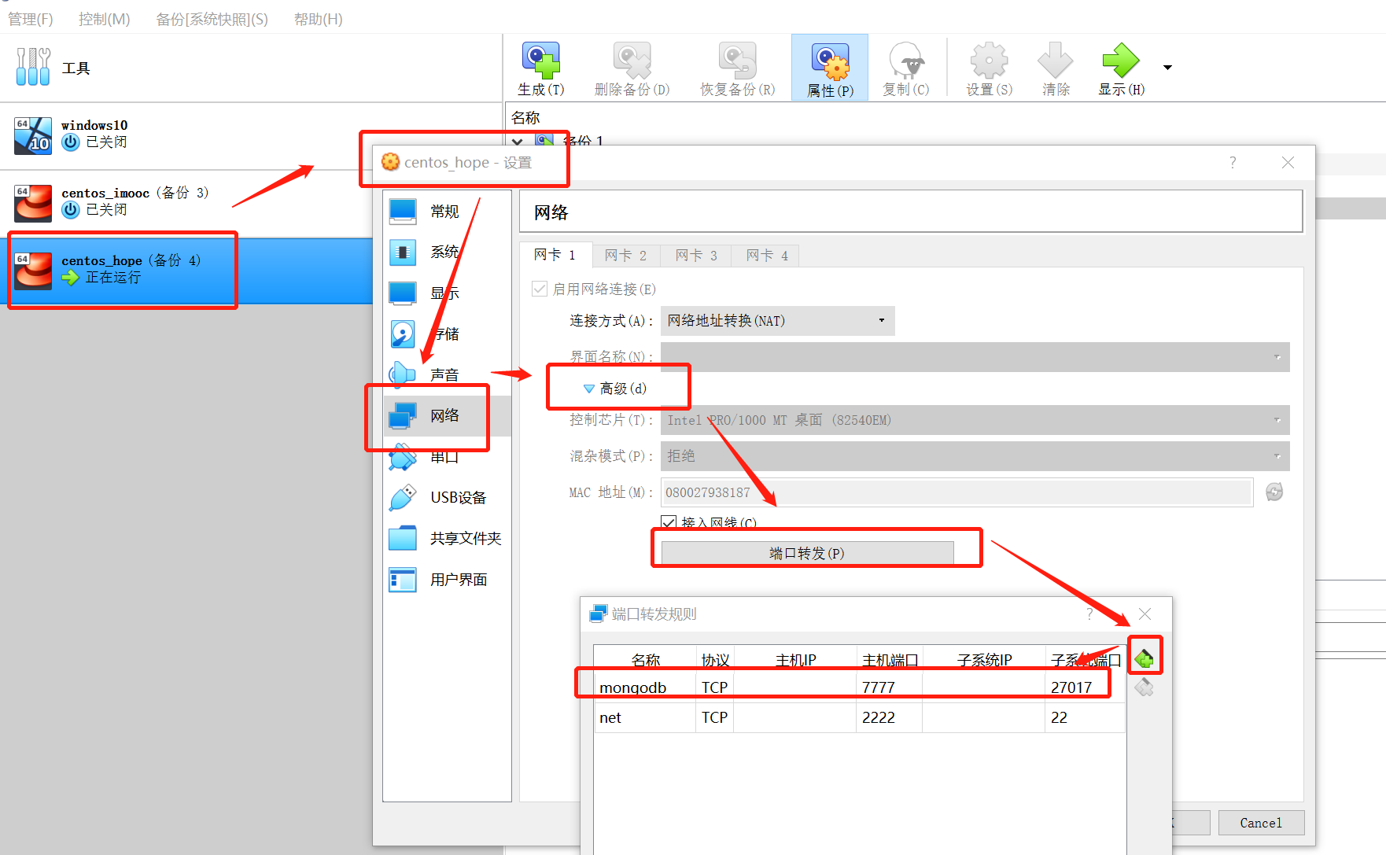Select the 共享文件夹 settings category
The image size is (1386, 855).
(464, 538)
